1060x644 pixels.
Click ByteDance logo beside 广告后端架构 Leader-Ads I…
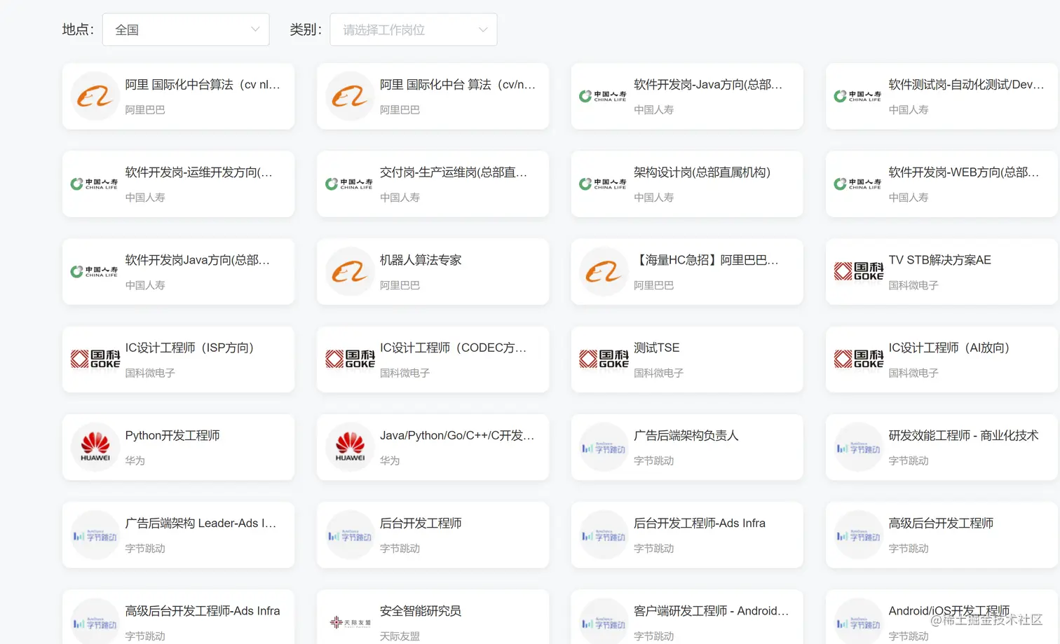click(95, 535)
